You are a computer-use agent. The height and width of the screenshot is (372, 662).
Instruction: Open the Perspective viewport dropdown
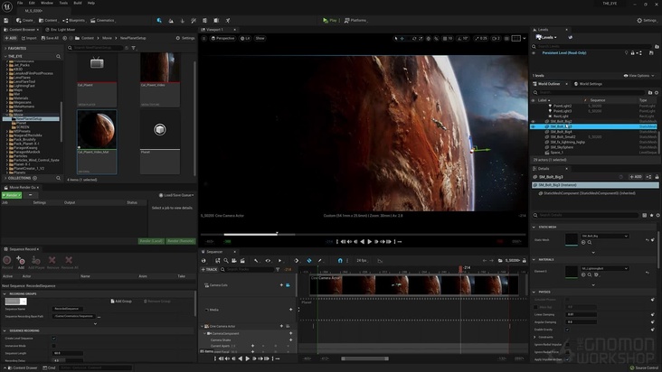(224, 38)
